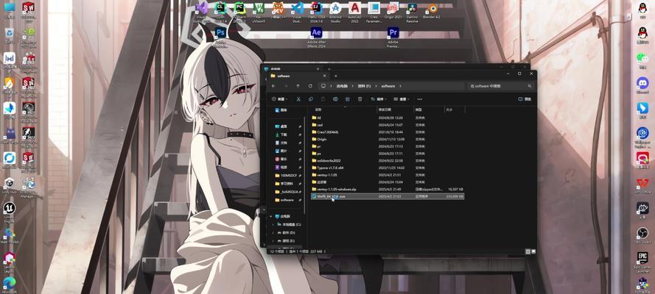
Task: Open the software quick access folder in sidebar
Action: coord(287,200)
